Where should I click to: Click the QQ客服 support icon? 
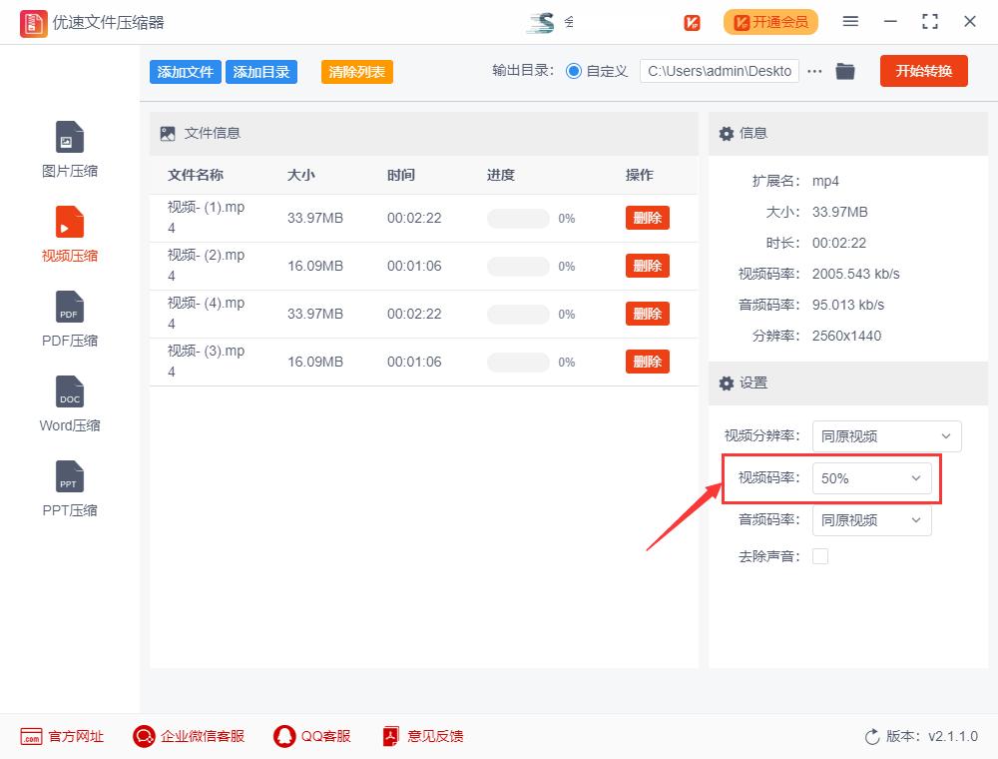[x=310, y=736]
